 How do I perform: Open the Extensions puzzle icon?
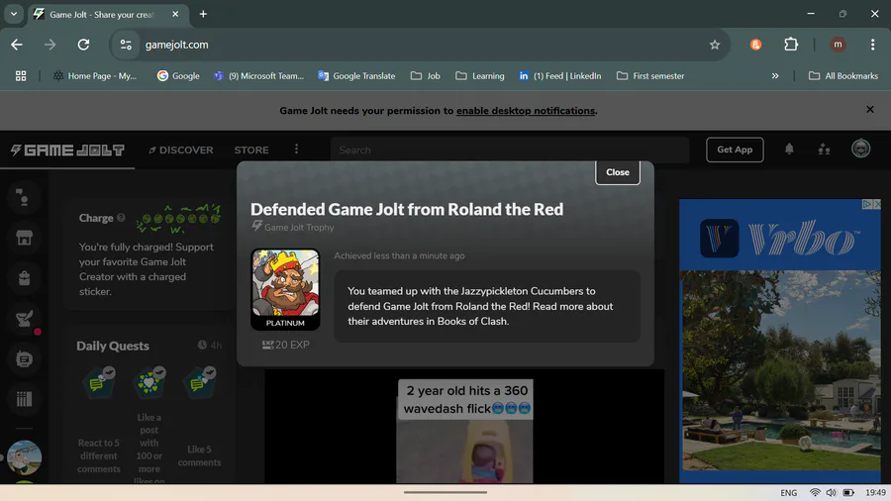tap(790, 45)
